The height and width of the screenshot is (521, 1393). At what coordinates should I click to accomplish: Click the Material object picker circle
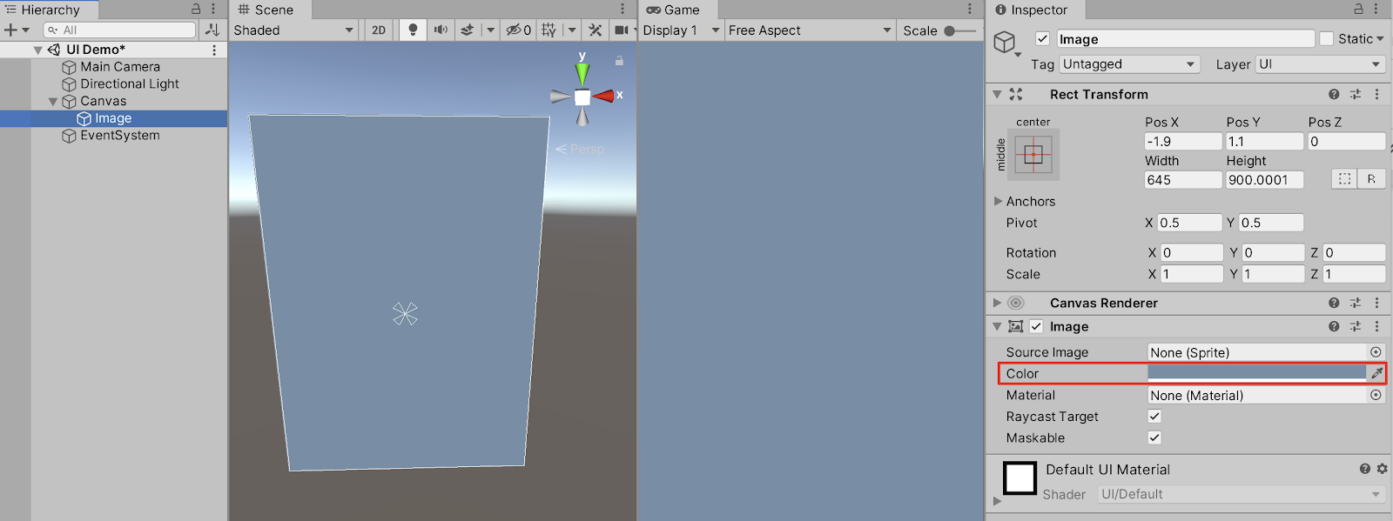click(x=1376, y=395)
